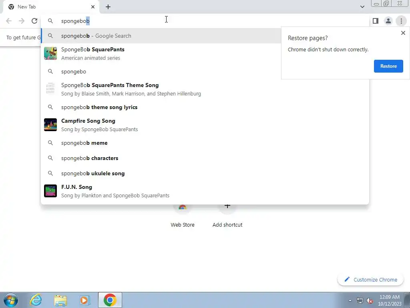Select 'spongebob ukulele song' suggestion

coord(205,173)
